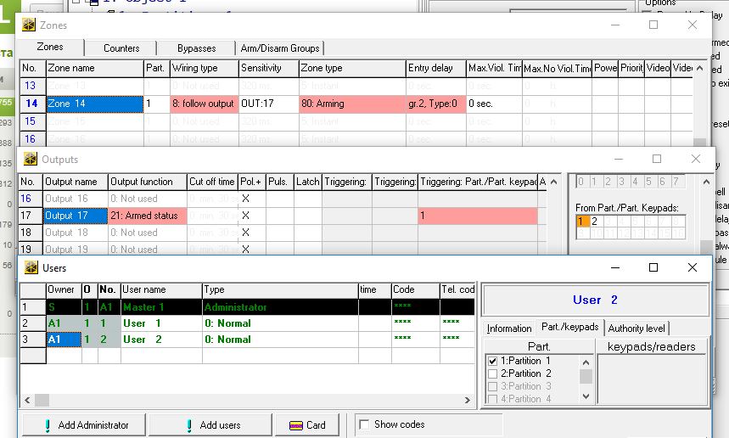
Task: Click the Outputs window title icon
Action: coord(31,159)
